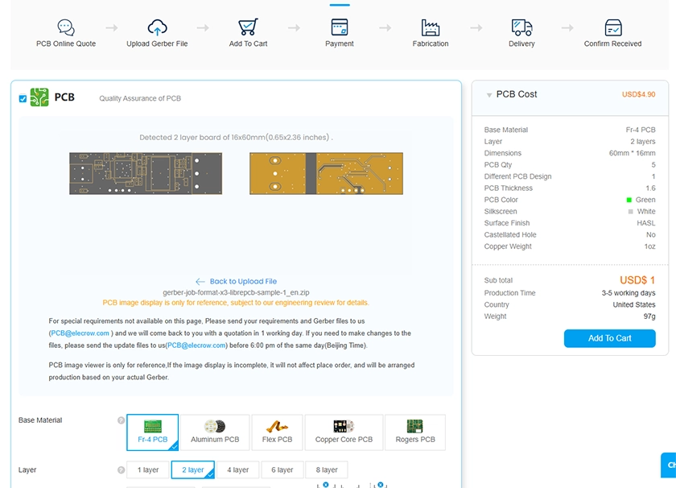The image size is (676, 488).
Task: Click the Castellated Hole label
Action: (x=510, y=234)
